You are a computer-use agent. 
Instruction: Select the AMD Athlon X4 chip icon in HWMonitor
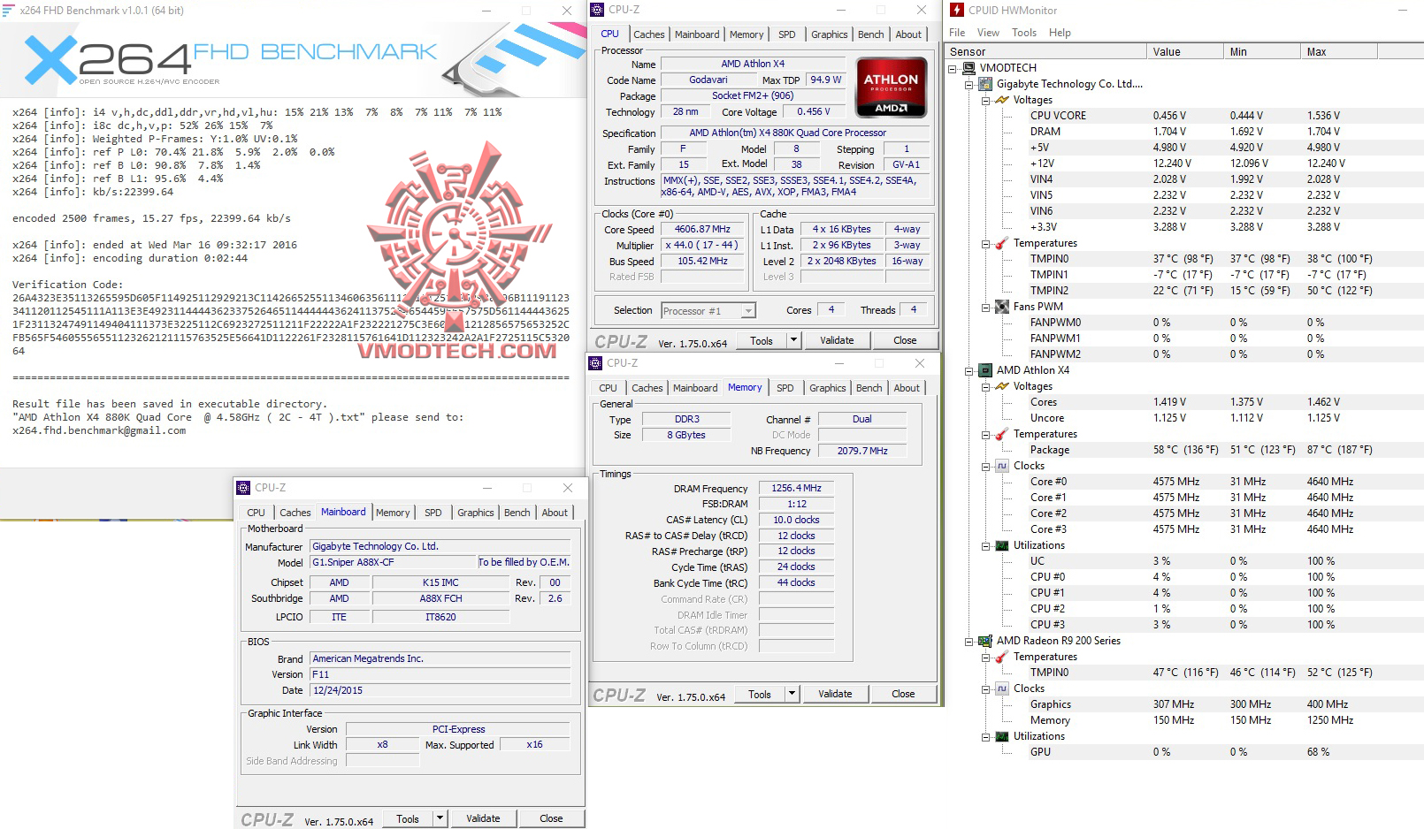click(985, 370)
